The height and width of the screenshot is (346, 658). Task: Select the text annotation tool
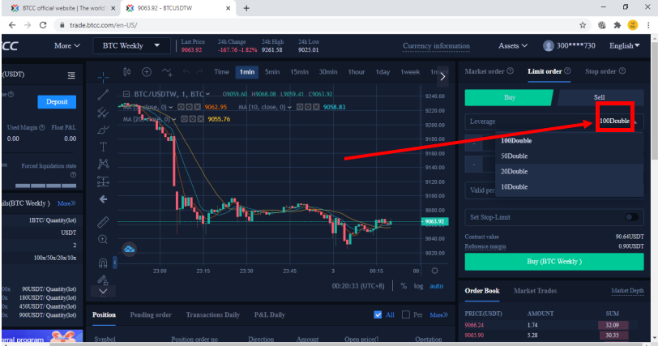(103, 147)
